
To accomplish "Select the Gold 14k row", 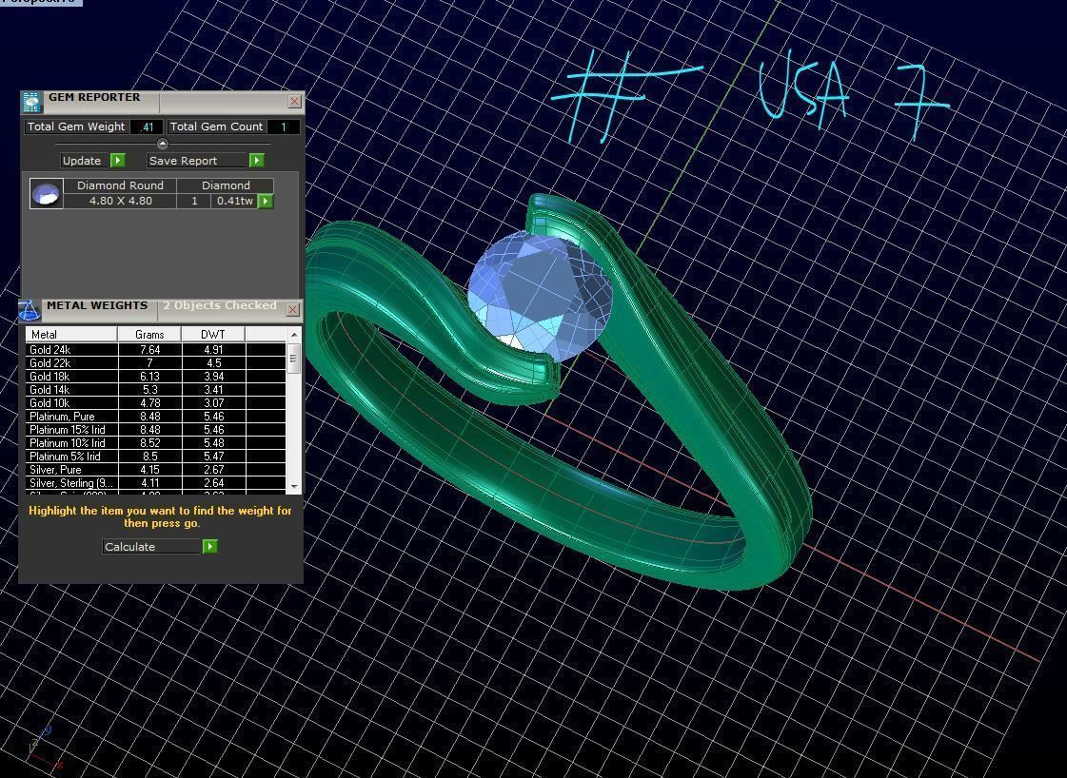I will click(156, 390).
